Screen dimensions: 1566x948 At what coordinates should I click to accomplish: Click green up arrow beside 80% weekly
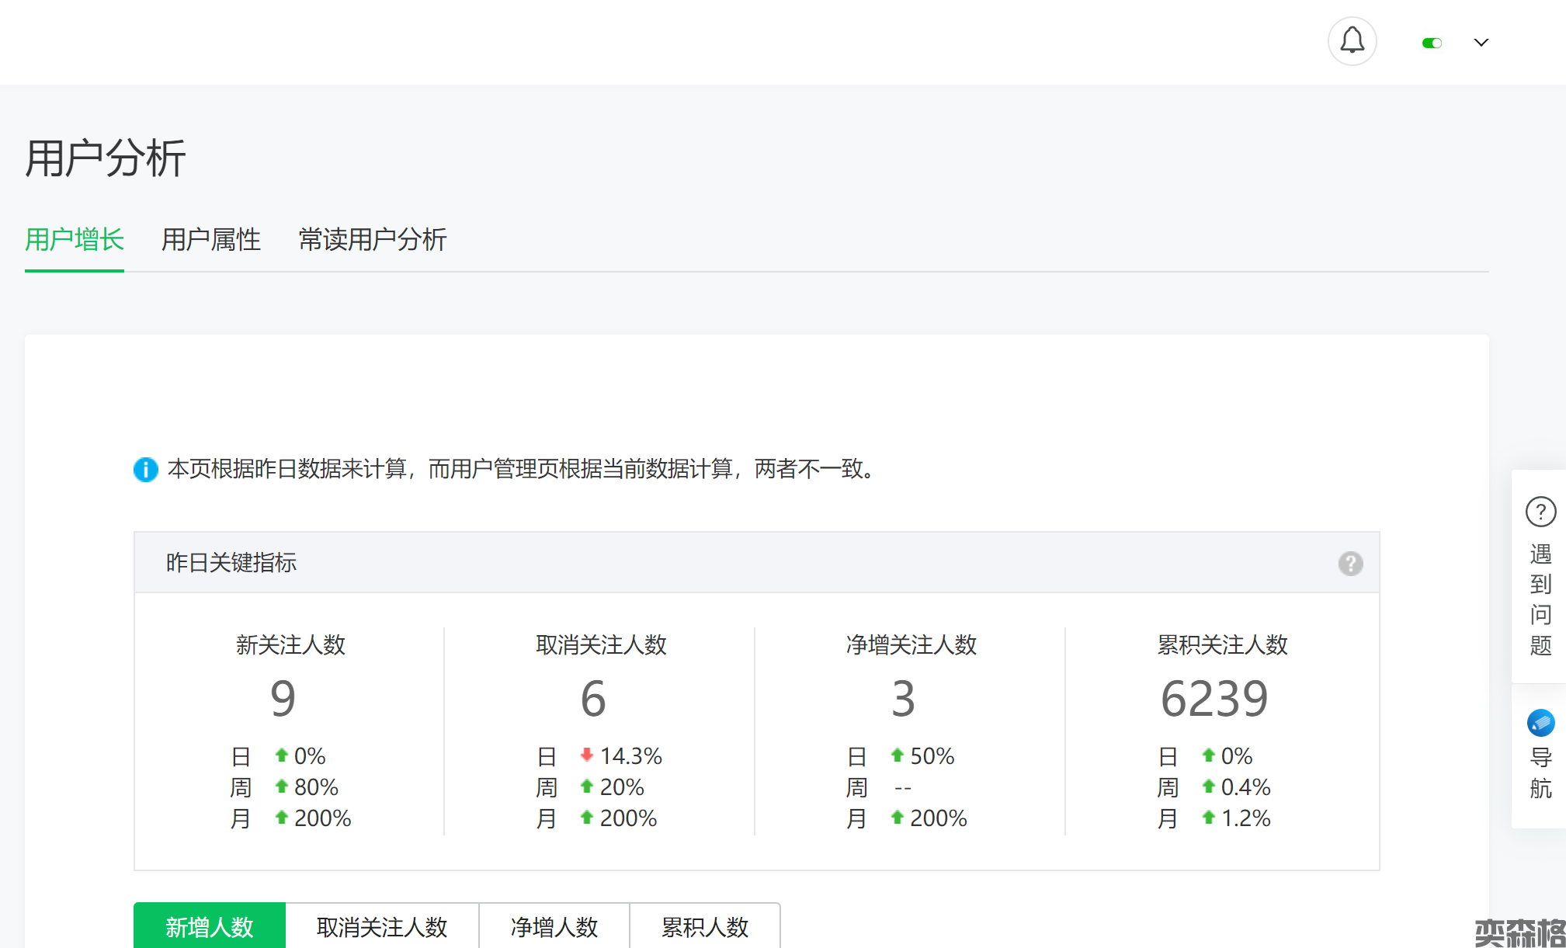click(x=282, y=787)
